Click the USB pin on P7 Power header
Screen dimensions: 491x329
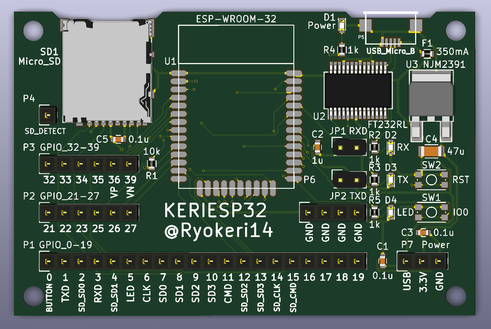(x=406, y=261)
